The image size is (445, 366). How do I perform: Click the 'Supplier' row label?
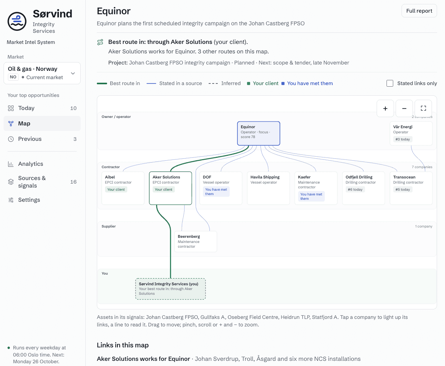pos(109,226)
